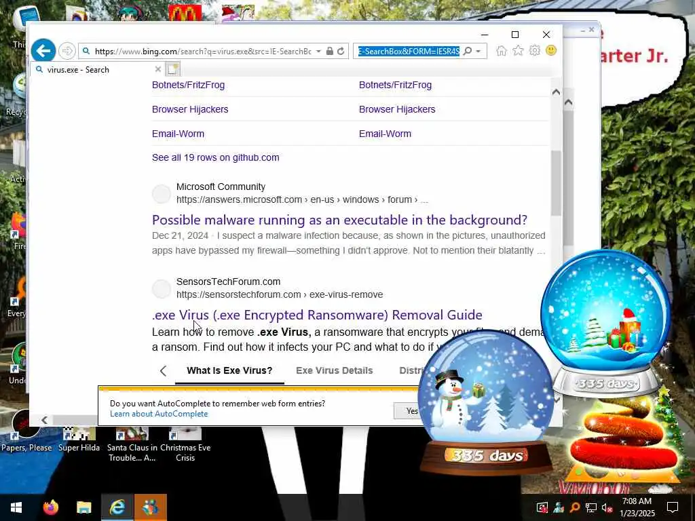Select the Internet Explorer taskbar icon
The height and width of the screenshot is (521, 695).
pos(117,507)
